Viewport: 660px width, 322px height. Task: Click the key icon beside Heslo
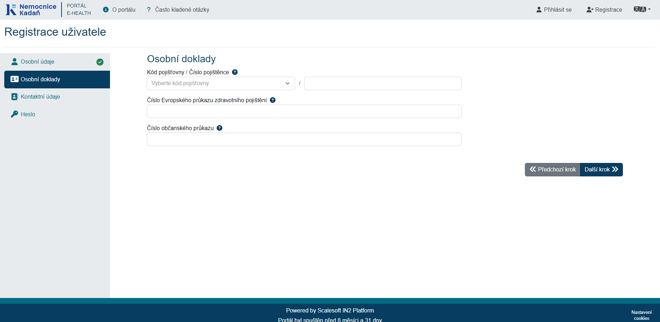pos(15,114)
